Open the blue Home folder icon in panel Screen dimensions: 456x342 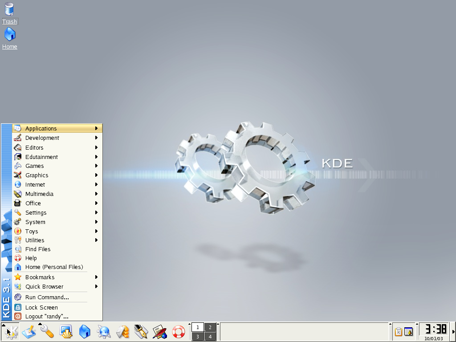pos(85,331)
